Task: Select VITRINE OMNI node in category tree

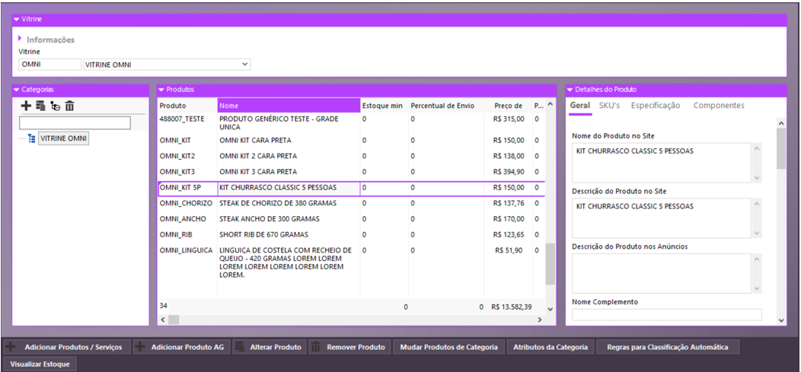Action: pyautogui.click(x=64, y=138)
